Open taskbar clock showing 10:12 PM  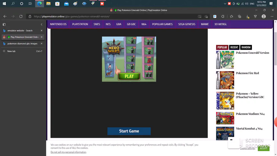click(261, 3)
